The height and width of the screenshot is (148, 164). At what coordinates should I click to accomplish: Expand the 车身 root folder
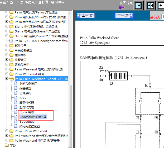2,145
